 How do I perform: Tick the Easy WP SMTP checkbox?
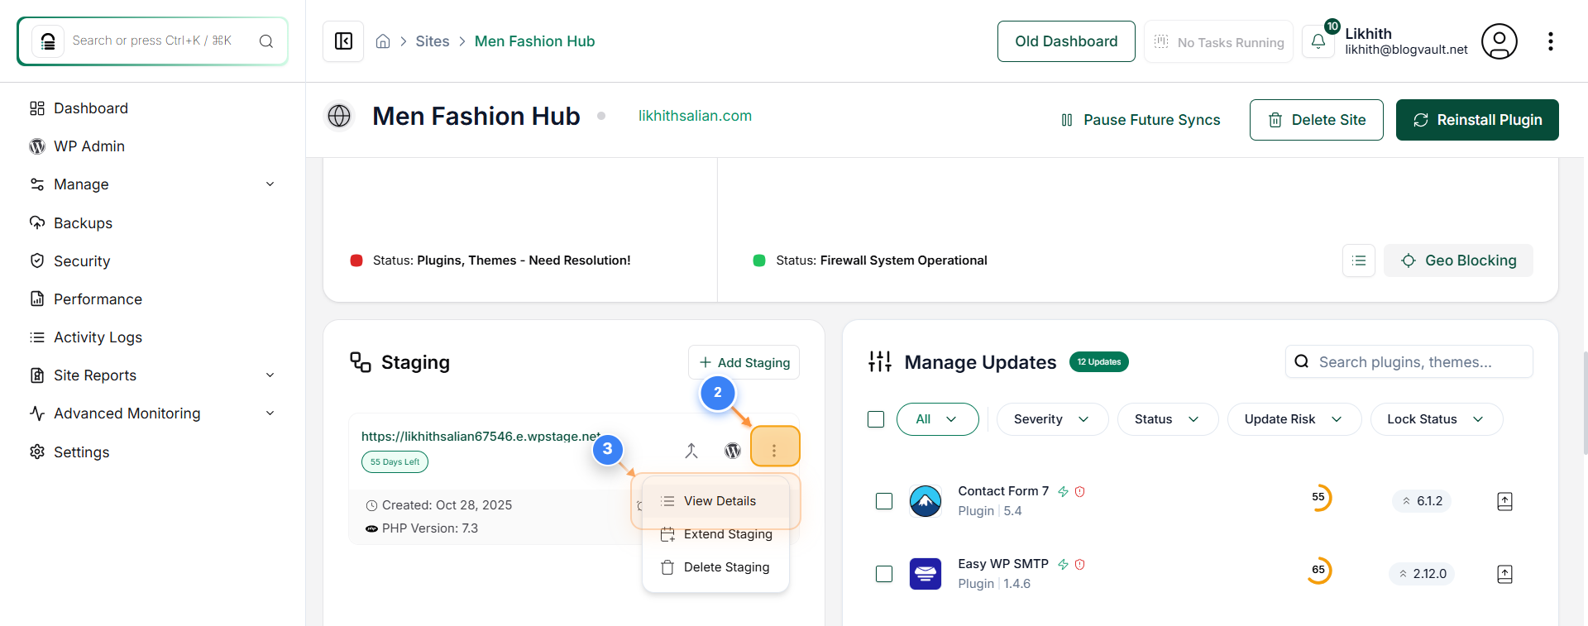(884, 574)
